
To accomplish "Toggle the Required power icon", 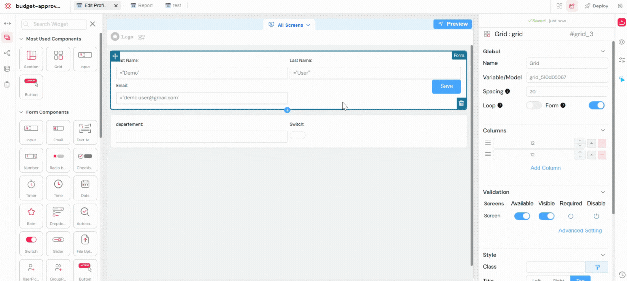I will (x=571, y=216).
